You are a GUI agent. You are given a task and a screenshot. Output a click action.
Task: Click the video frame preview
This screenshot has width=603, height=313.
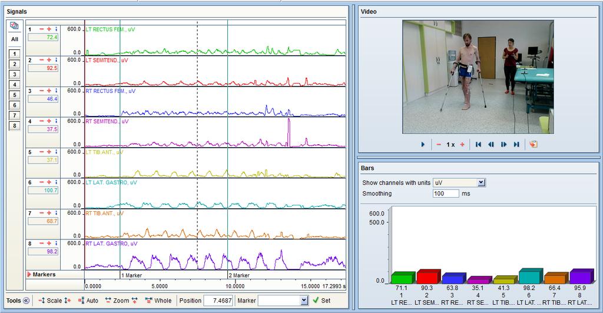(x=478, y=77)
